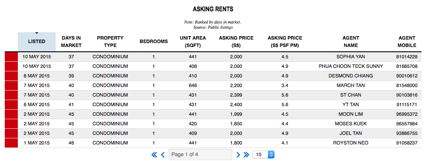Go to the first page of listings
The height and width of the screenshot is (161, 425).
[154, 155]
